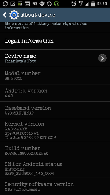Tap the Wi-Fi status icon
110x195 pixels.
point(81,4)
